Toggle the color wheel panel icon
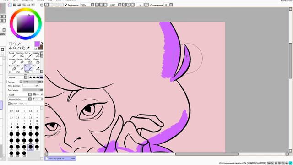Image resolution: width=293 pixels, height=165 pixels. coord(10,5)
